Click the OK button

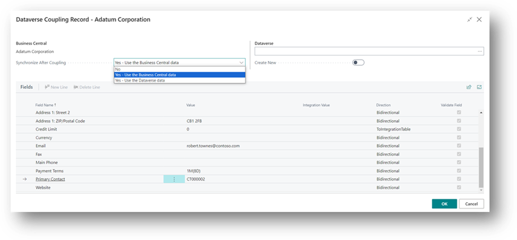click(444, 204)
